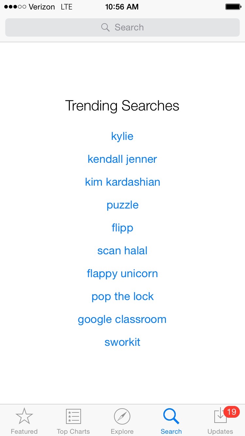Screen dimensions: 245x436
Task: Search for "google classroom" trending term
Action: (122, 319)
